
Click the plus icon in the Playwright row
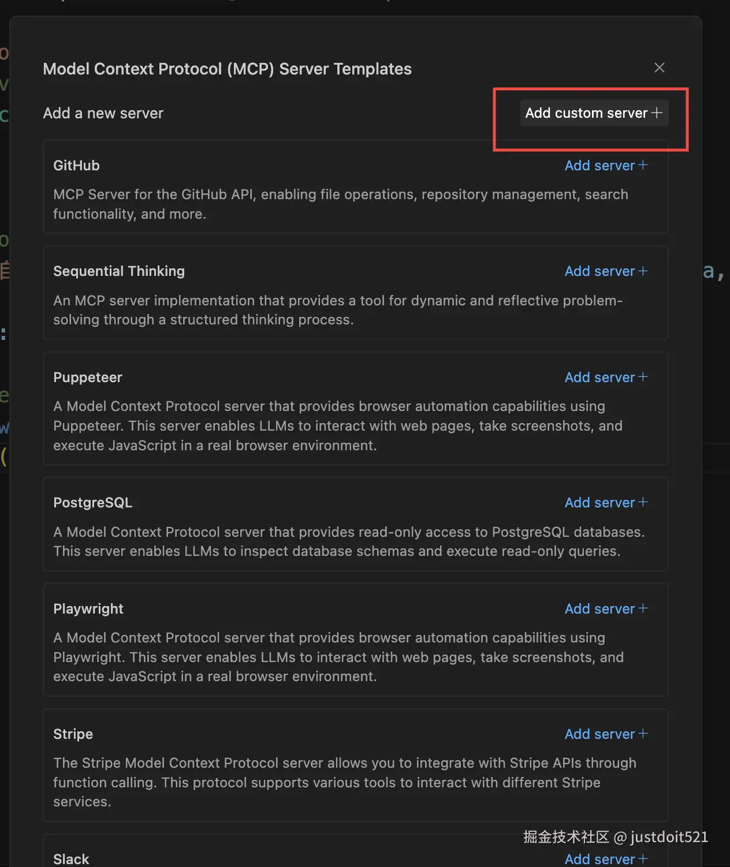(x=643, y=608)
